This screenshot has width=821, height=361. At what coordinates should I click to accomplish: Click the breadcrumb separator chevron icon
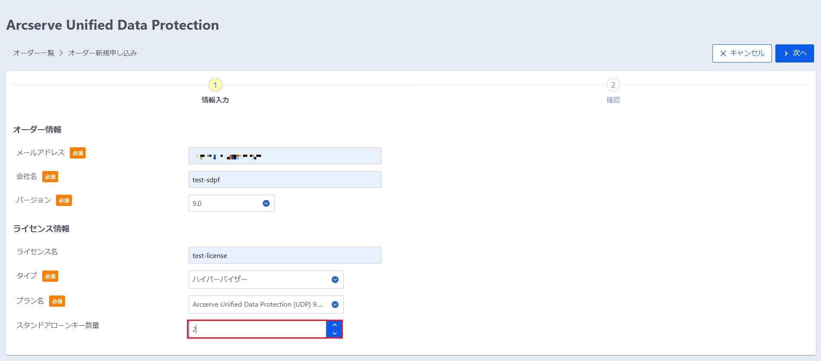[x=61, y=53]
